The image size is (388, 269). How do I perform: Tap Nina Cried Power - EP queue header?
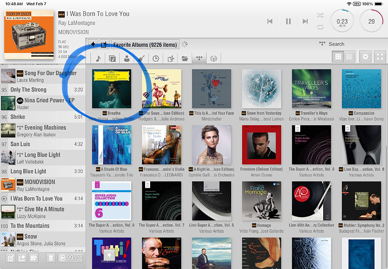click(43, 103)
